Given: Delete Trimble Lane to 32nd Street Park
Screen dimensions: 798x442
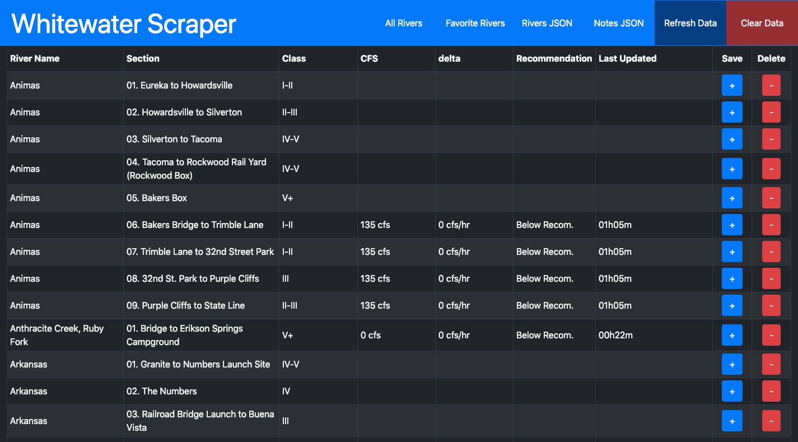Looking at the screenshot, I should click(x=771, y=252).
